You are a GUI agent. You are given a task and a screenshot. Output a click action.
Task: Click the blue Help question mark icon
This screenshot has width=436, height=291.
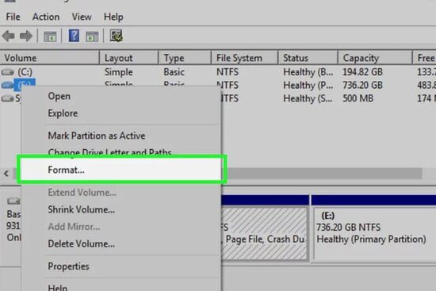coord(74,36)
